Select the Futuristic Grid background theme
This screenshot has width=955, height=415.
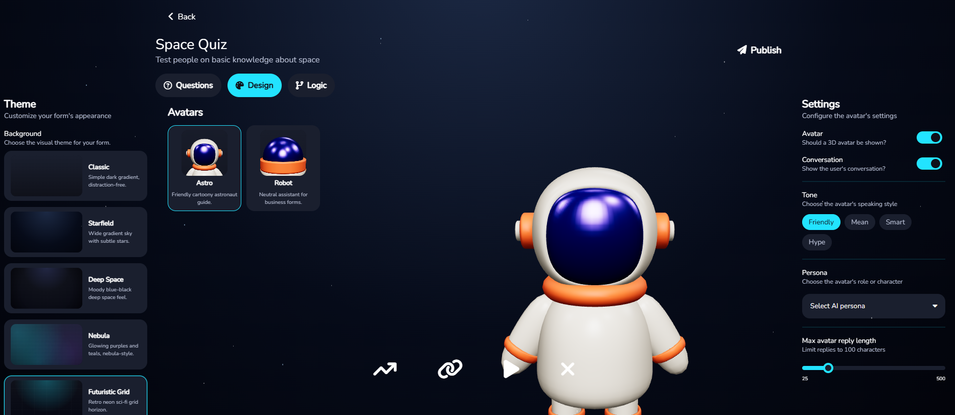pyautogui.click(x=76, y=396)
